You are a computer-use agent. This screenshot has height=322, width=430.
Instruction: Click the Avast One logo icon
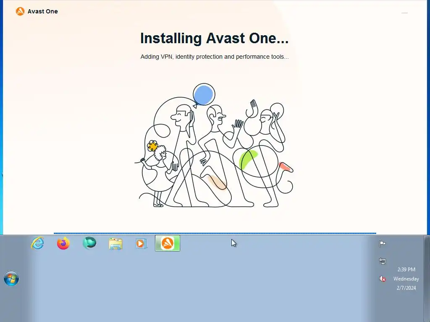(x=20, y=11)
